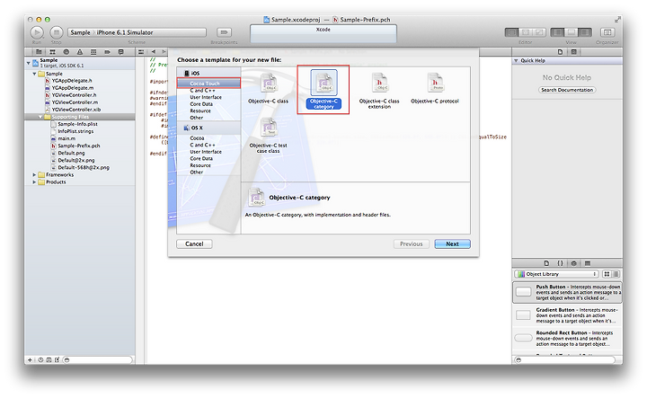Open the Organizer window

point(607,32)
